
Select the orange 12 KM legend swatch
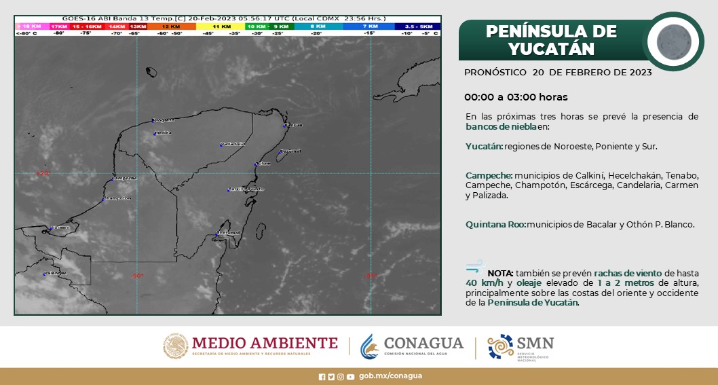point(172,26)
